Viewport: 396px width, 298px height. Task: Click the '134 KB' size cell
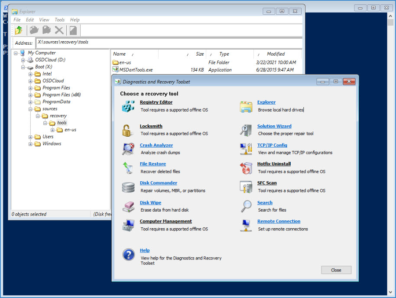pos(197,70)
